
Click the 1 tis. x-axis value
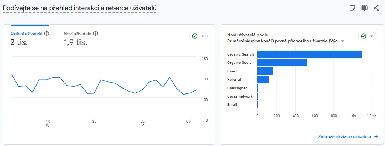(353, 116)
